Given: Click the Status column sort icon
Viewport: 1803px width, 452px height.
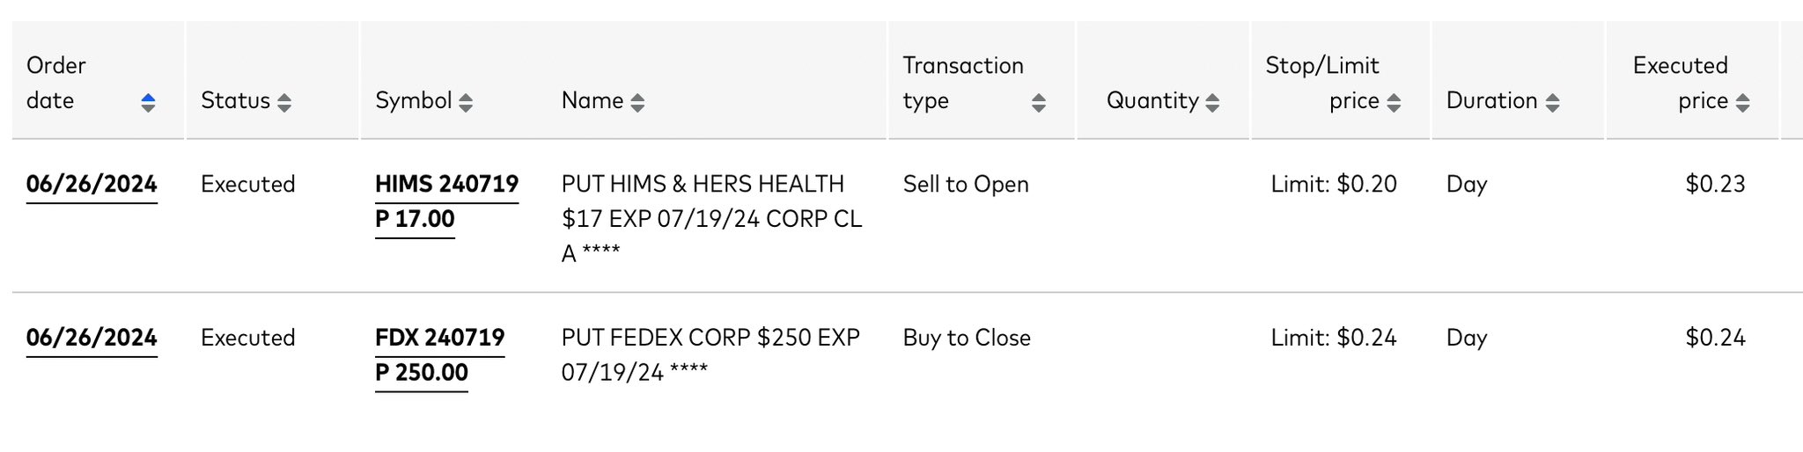Looking at the screenshot, I should [283, 103].
